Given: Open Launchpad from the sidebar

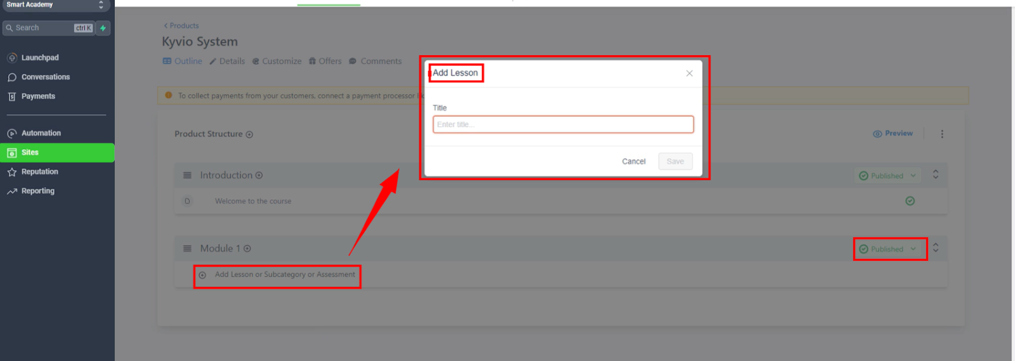Looking at the screenshot, I should [39, 58].
